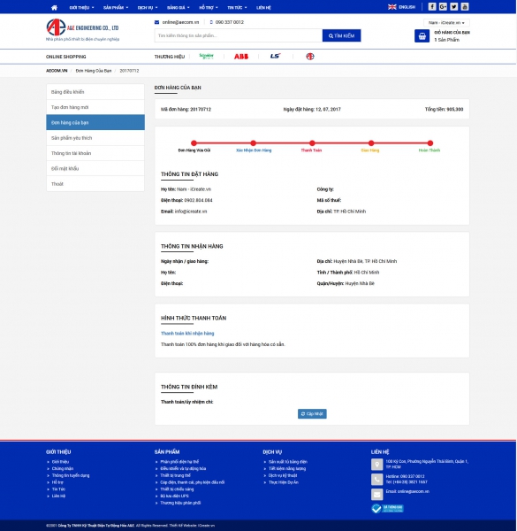This screenshot has width=517, height=531.
Task: Open the Google Plus social icon
Action: click(443, 7)
